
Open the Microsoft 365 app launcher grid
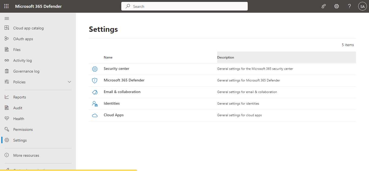[6, 6]
